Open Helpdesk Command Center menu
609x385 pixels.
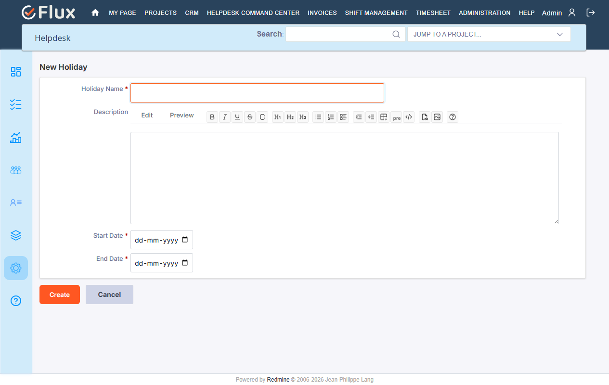click(253, 13)
